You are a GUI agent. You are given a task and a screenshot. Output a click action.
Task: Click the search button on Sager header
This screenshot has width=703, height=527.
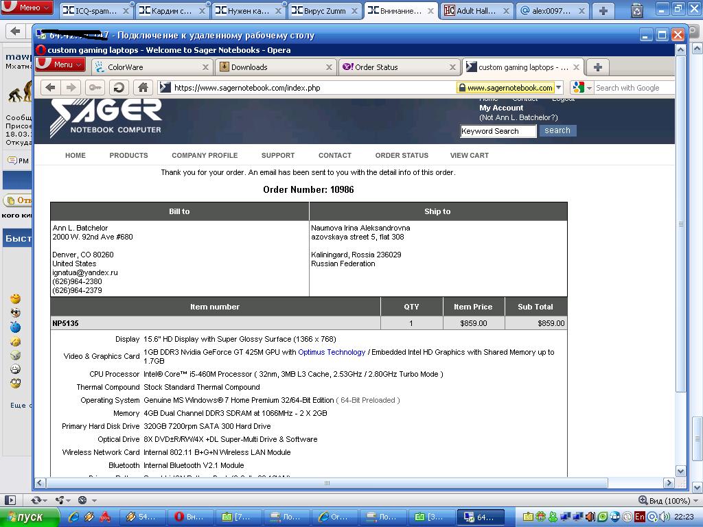coord(557,130)
